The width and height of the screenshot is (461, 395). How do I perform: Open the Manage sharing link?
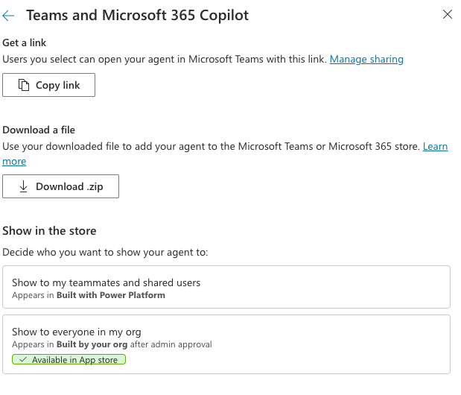(366, 59)
